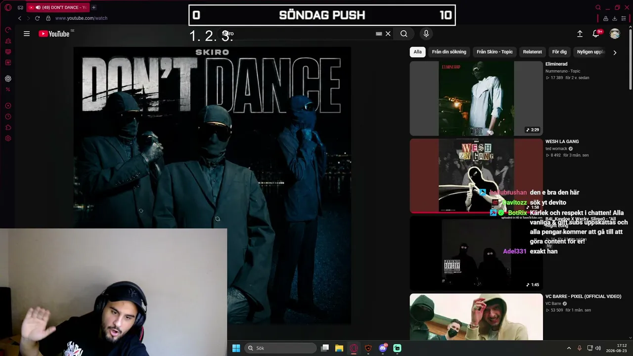Open the 'Eliminerad' video title

click(x=556, y=64)
